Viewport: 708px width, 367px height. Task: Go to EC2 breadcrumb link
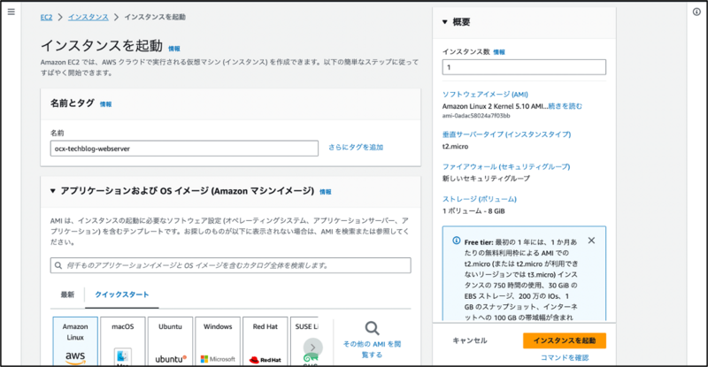pyautogui.click(x=47, y=17)
